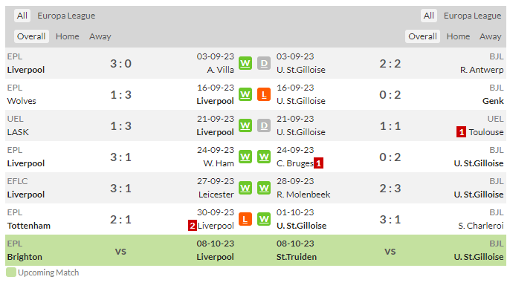Select the right Europa League filter

[472, 16]
